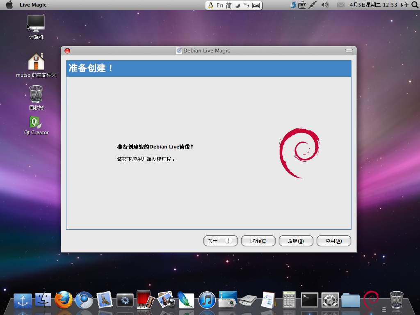Select the 回收站 desktop trash icon
The image size is (420, 315).
point(36,98)
